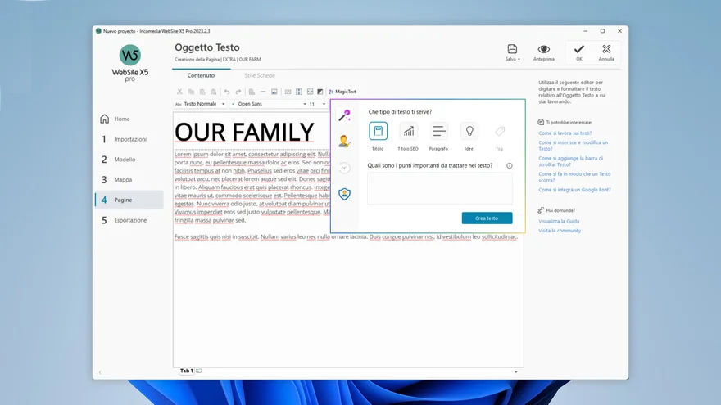Click the Salva floppy disk icon
The width and height of the screenshot is (721, 405).
point(512,50)
